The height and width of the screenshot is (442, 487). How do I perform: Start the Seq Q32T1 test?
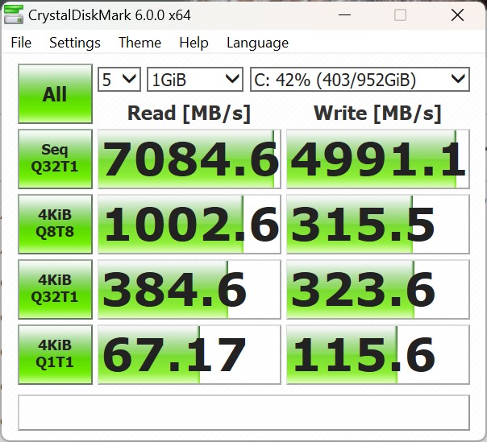point(56,159)
